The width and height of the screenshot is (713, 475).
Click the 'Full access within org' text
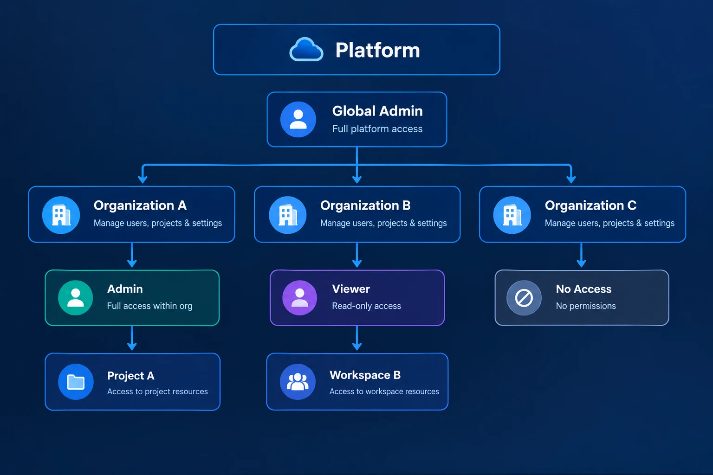tap(149, 306)
